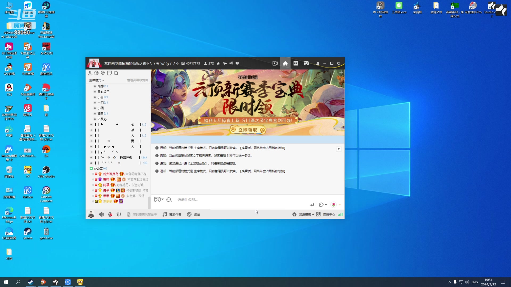Open the game center gamepad icon in title bar
Viewport: 511px width, 287px height.
[x=306, y=63]
